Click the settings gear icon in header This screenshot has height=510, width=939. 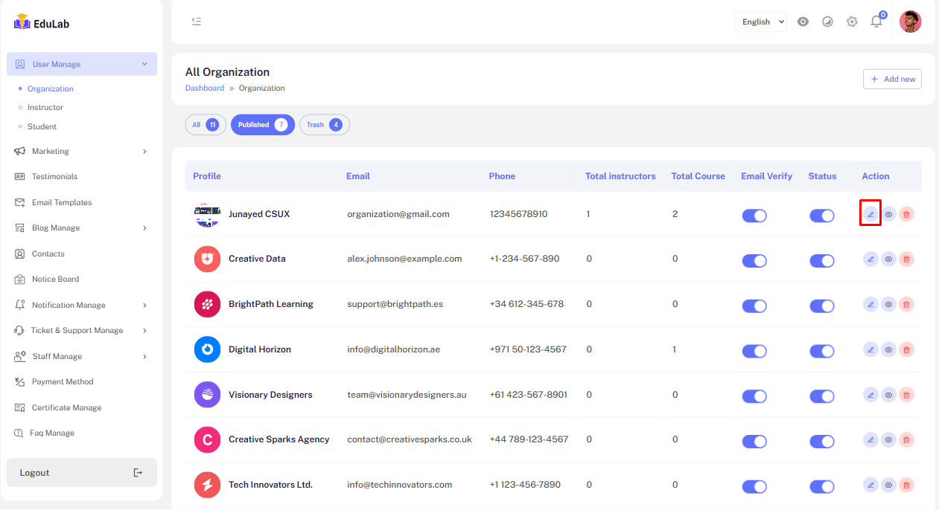852,22
